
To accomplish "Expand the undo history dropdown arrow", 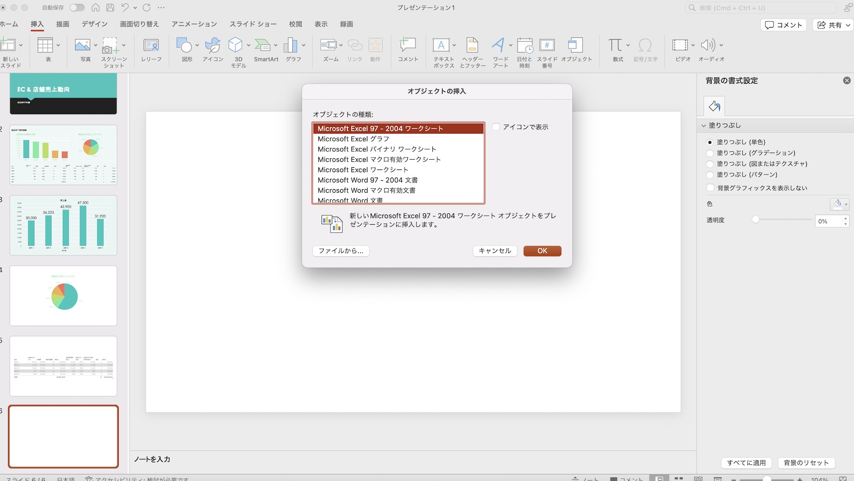I will [x=135, y=8].
